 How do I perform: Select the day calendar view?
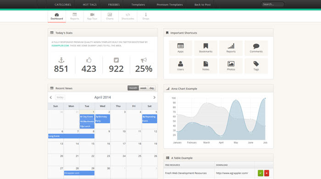[152, 88]
